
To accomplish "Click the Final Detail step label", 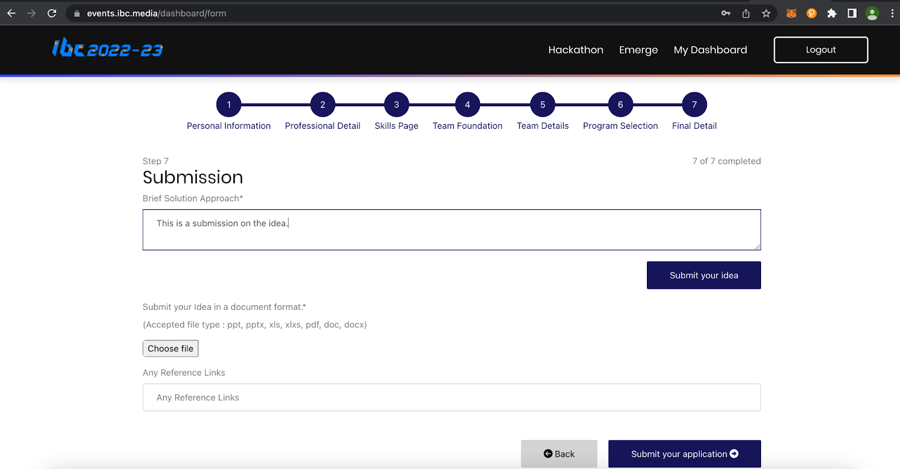I will click(x=695, y=126).
